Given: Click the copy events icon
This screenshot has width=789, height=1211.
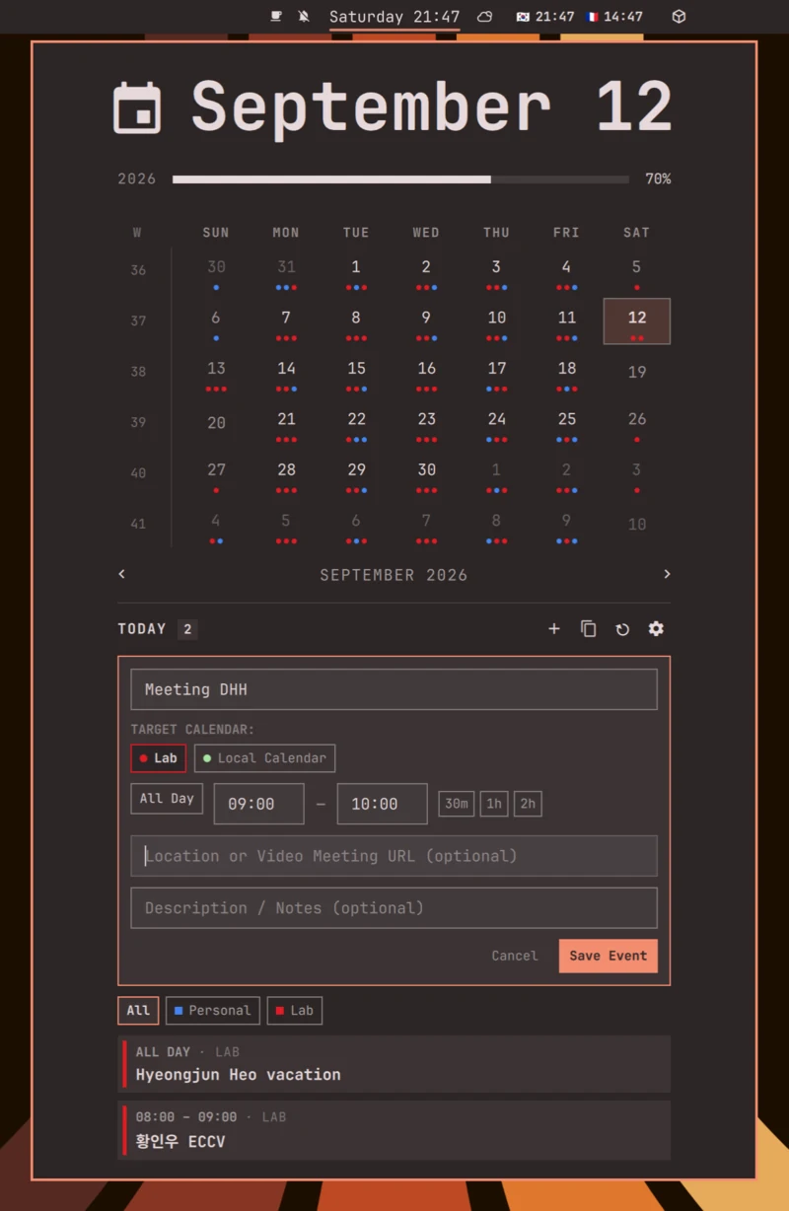Looking at the screenshot, I should (589, 629).
